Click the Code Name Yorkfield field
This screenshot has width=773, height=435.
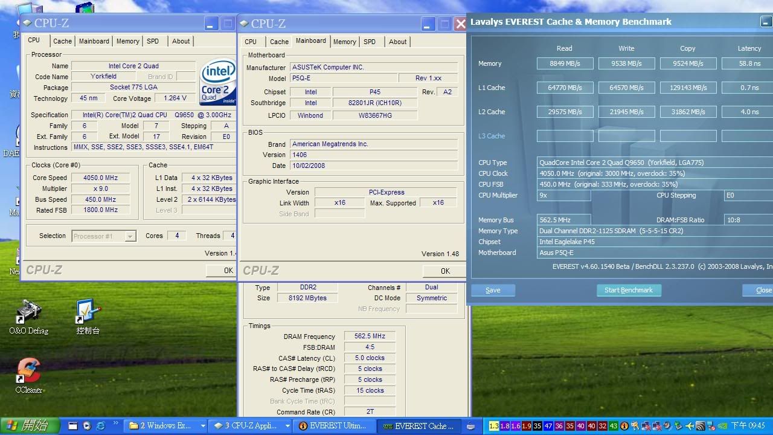click(x=104, y=77)
